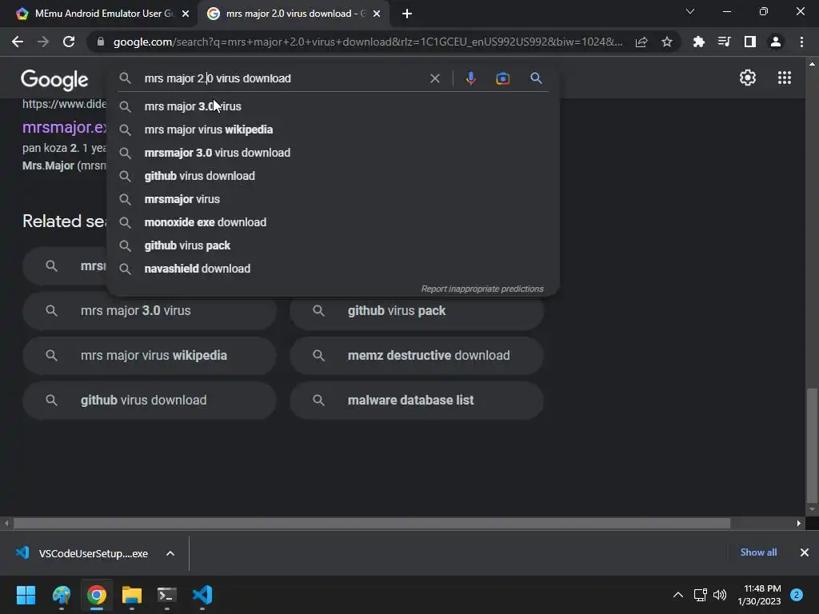Bookmark this page with the star icon

pyautogui.click(x=667, y=42)
